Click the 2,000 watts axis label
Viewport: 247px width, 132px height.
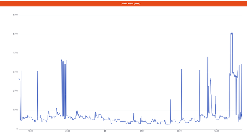click(15, 91)
